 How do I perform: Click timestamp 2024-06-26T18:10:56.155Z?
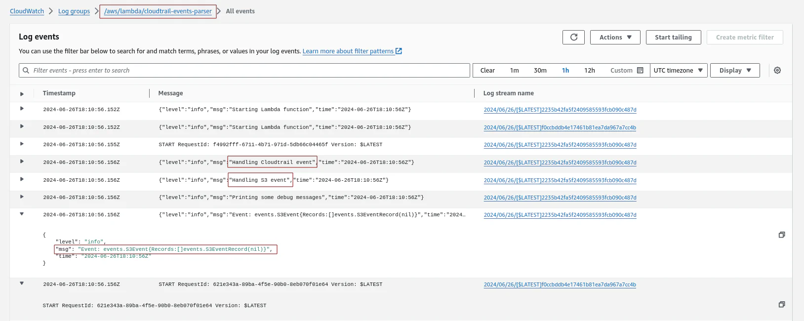81,145
